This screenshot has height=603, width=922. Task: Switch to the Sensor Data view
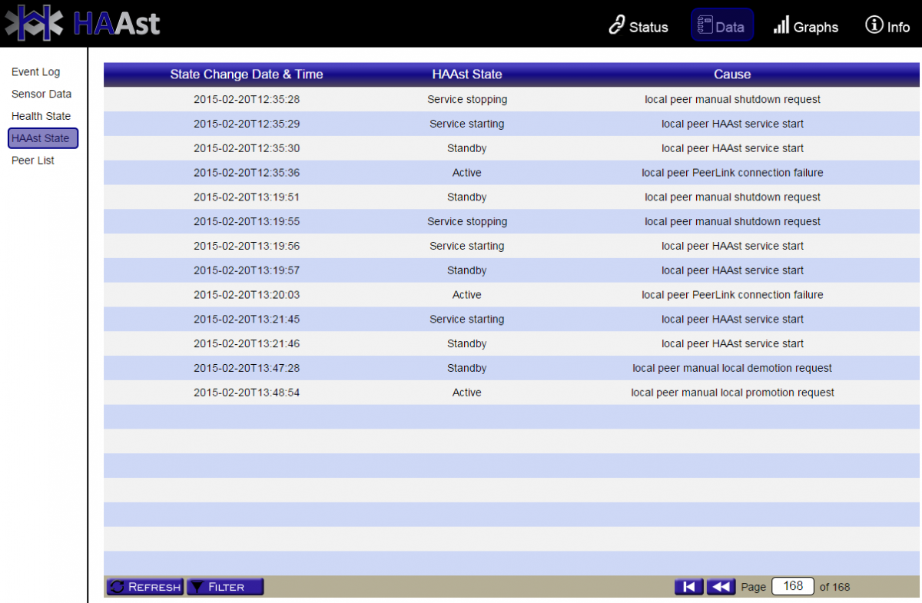[x=39, y=94]
